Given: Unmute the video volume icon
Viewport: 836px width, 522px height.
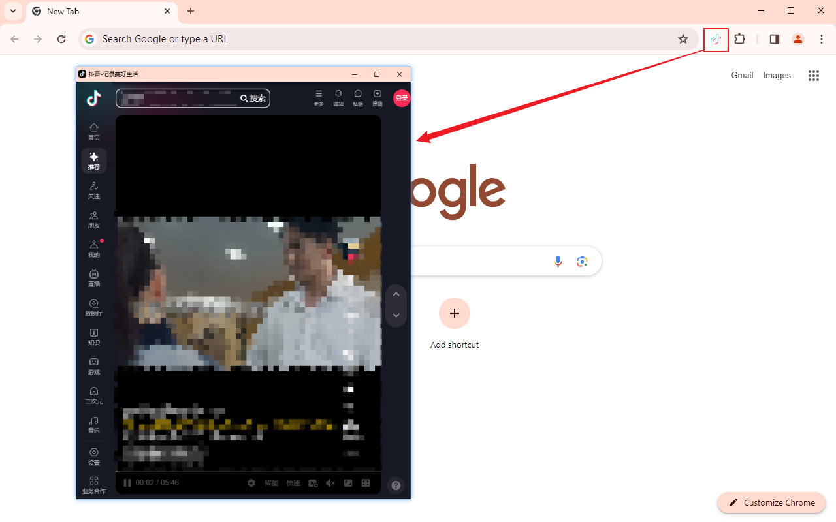Looking at the screenshot, I should click(330, 483).
